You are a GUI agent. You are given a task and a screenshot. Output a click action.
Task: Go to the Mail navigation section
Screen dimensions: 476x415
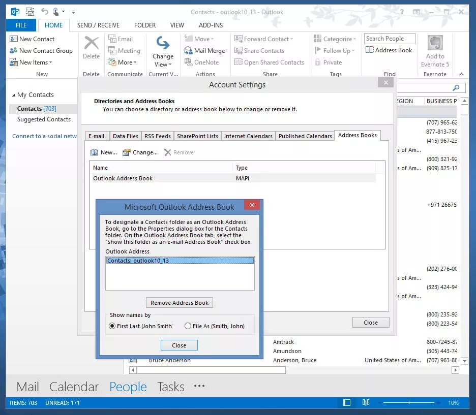pyautogui.click(x=27, y=387)
